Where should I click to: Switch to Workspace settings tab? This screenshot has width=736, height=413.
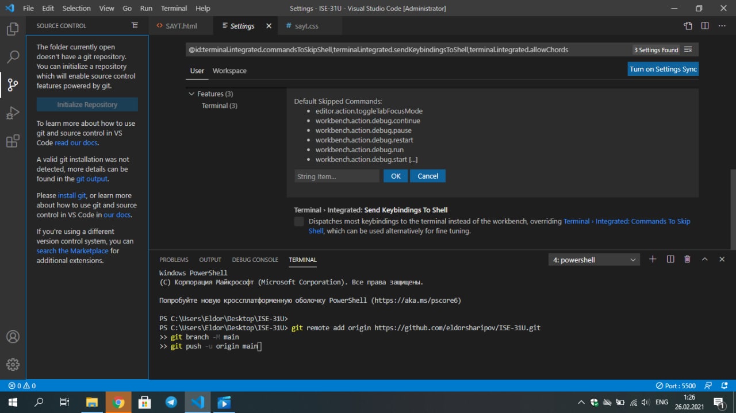[229, 71]
